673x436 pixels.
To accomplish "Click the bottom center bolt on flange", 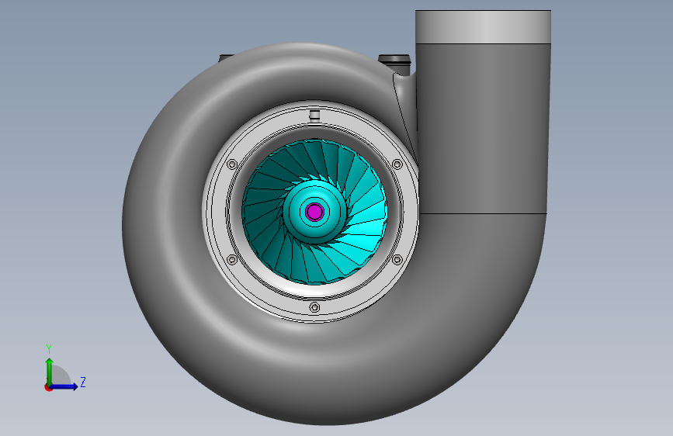I will click(314, 307).
